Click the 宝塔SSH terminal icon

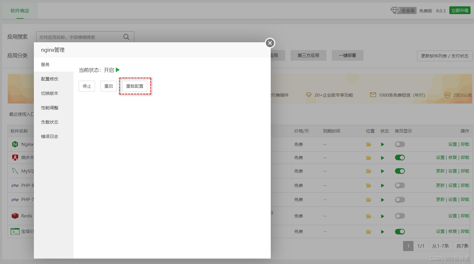coord(15,231)
